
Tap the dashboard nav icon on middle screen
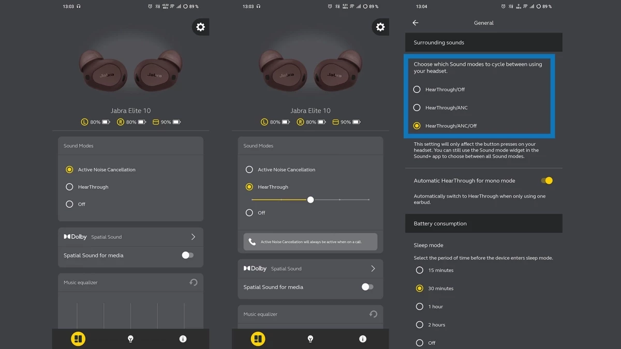coord(258,339)
